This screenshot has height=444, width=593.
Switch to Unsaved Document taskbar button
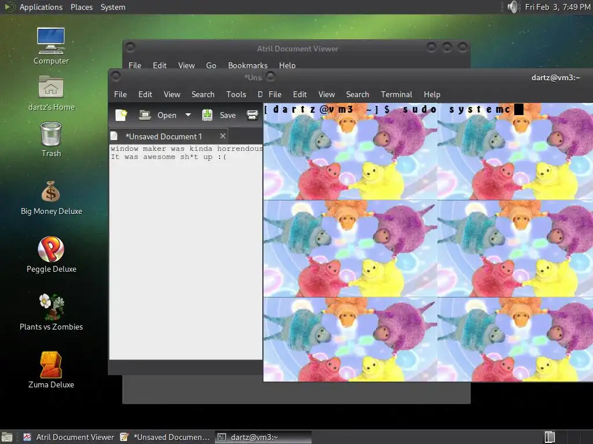[165, 437]
